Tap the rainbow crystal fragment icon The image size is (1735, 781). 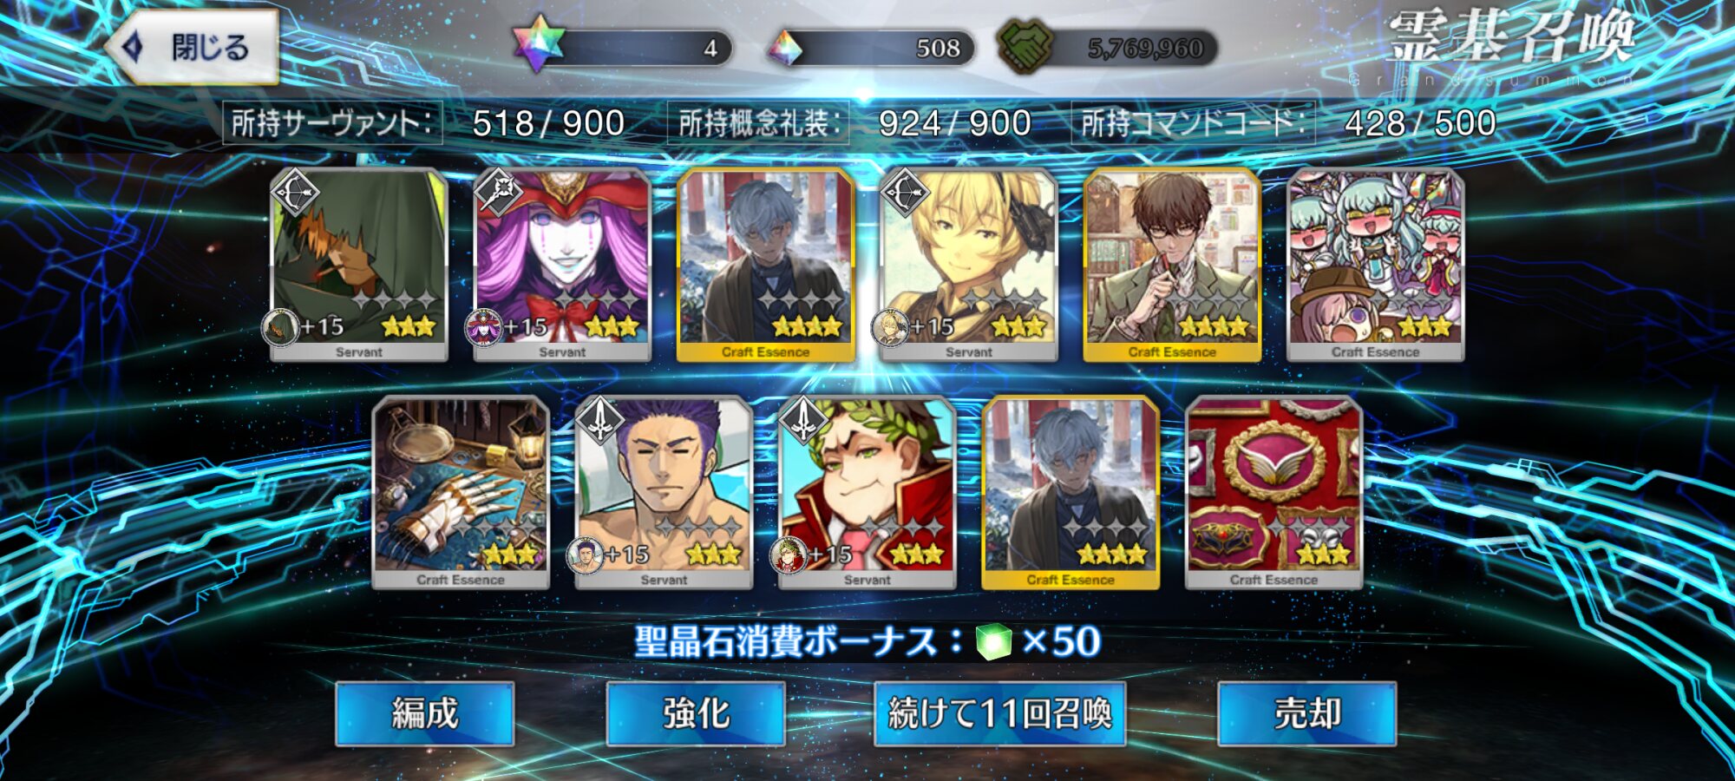(x=786, y=48)
